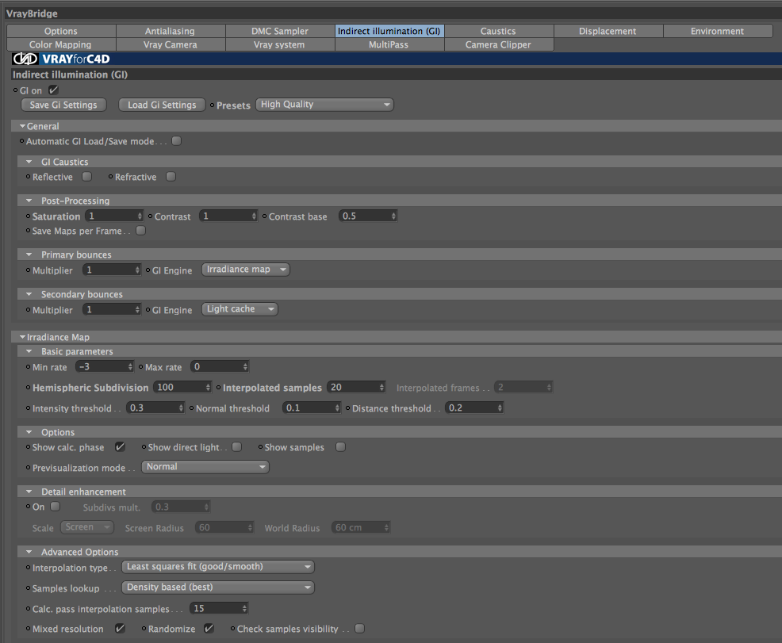Open Secondary bounces Light cache dropdown
Viewport: 782px width, 643px height.
pos(240,309)
